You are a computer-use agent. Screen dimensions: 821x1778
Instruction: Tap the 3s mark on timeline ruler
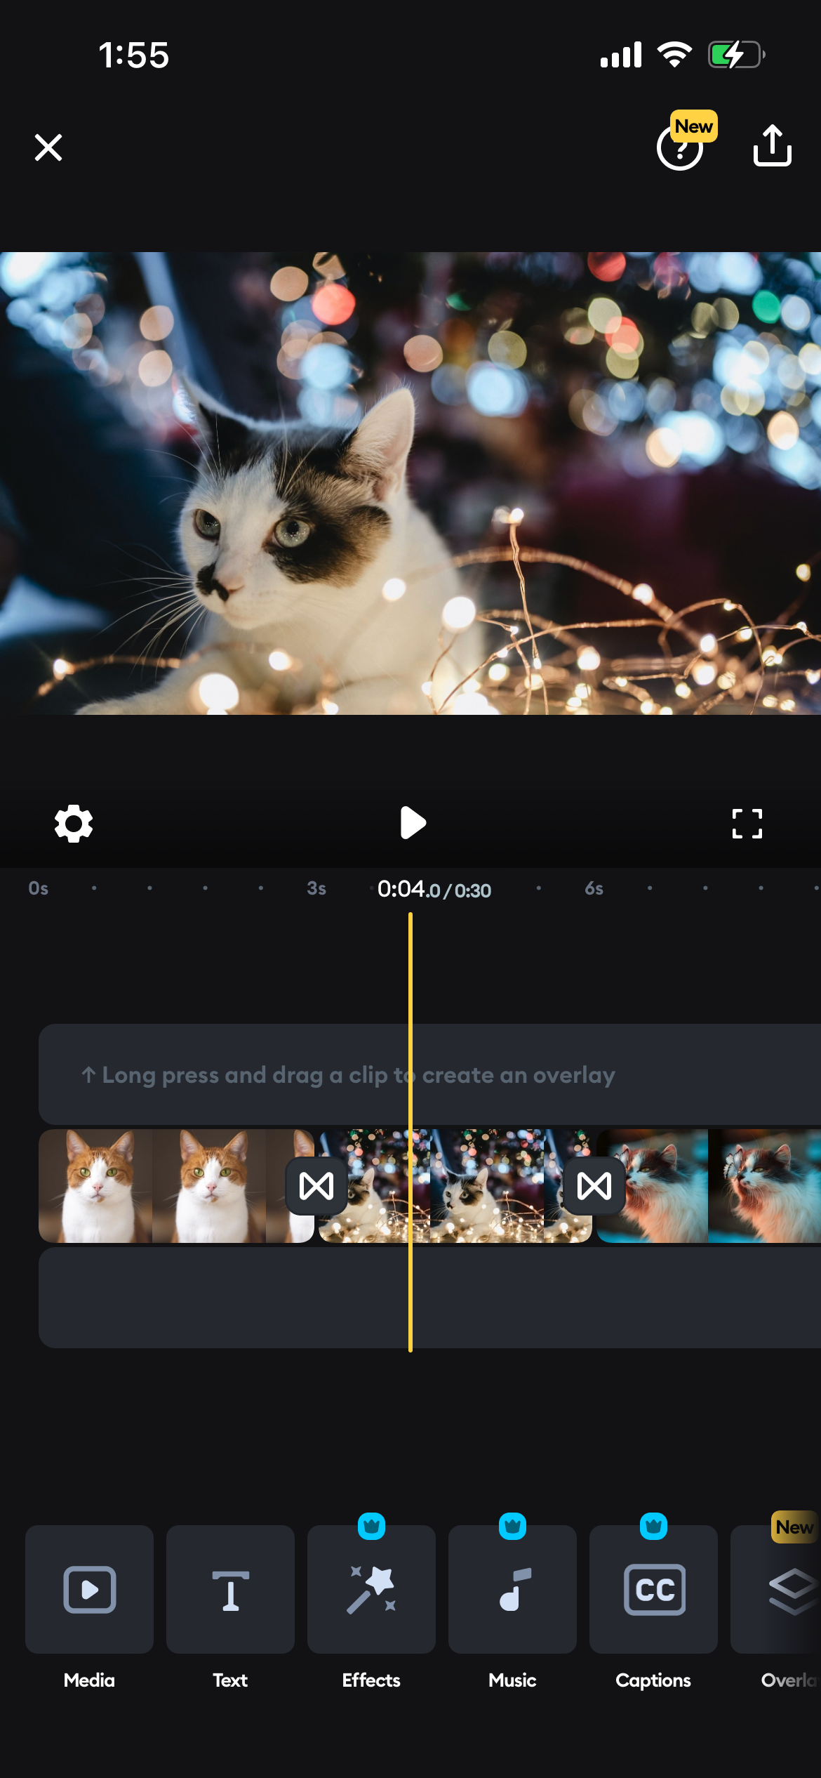pos(316,888)
